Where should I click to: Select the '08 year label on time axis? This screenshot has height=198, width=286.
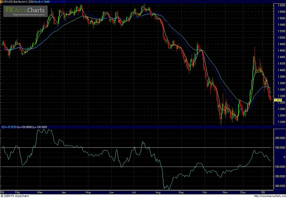click(3, 193)
